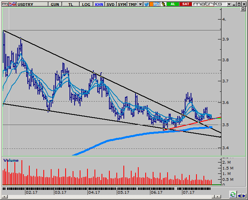This screenshot has height=200, width=248.
Task: Click the green AL buy button
Action: 172,4
